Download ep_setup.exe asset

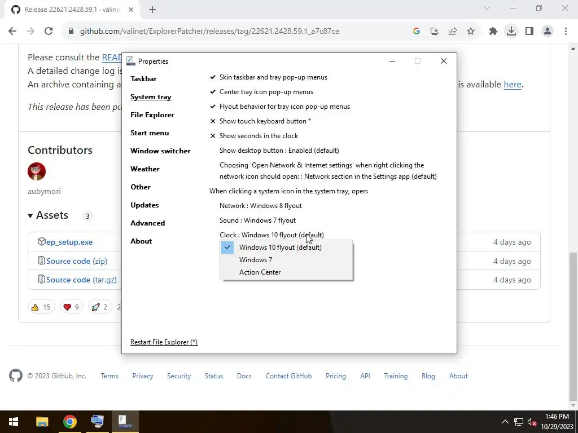[x=69, y=242]
